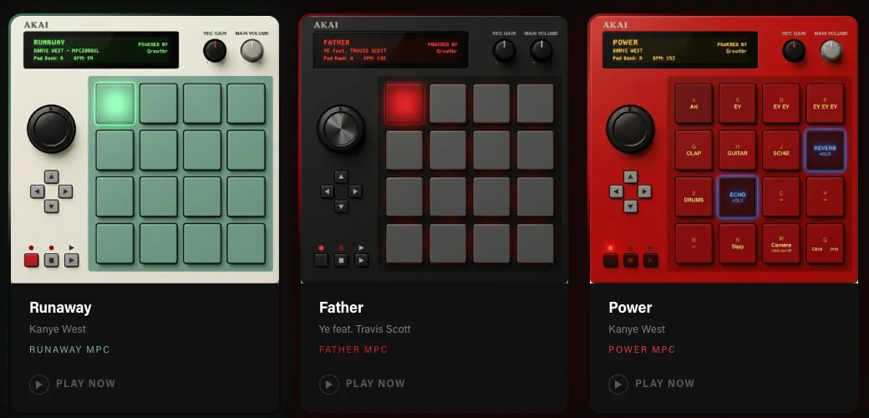The width and height of the screenshot is (869, 418).
Task: Click the up arrow on Father MPC
Action: point(342,177)
